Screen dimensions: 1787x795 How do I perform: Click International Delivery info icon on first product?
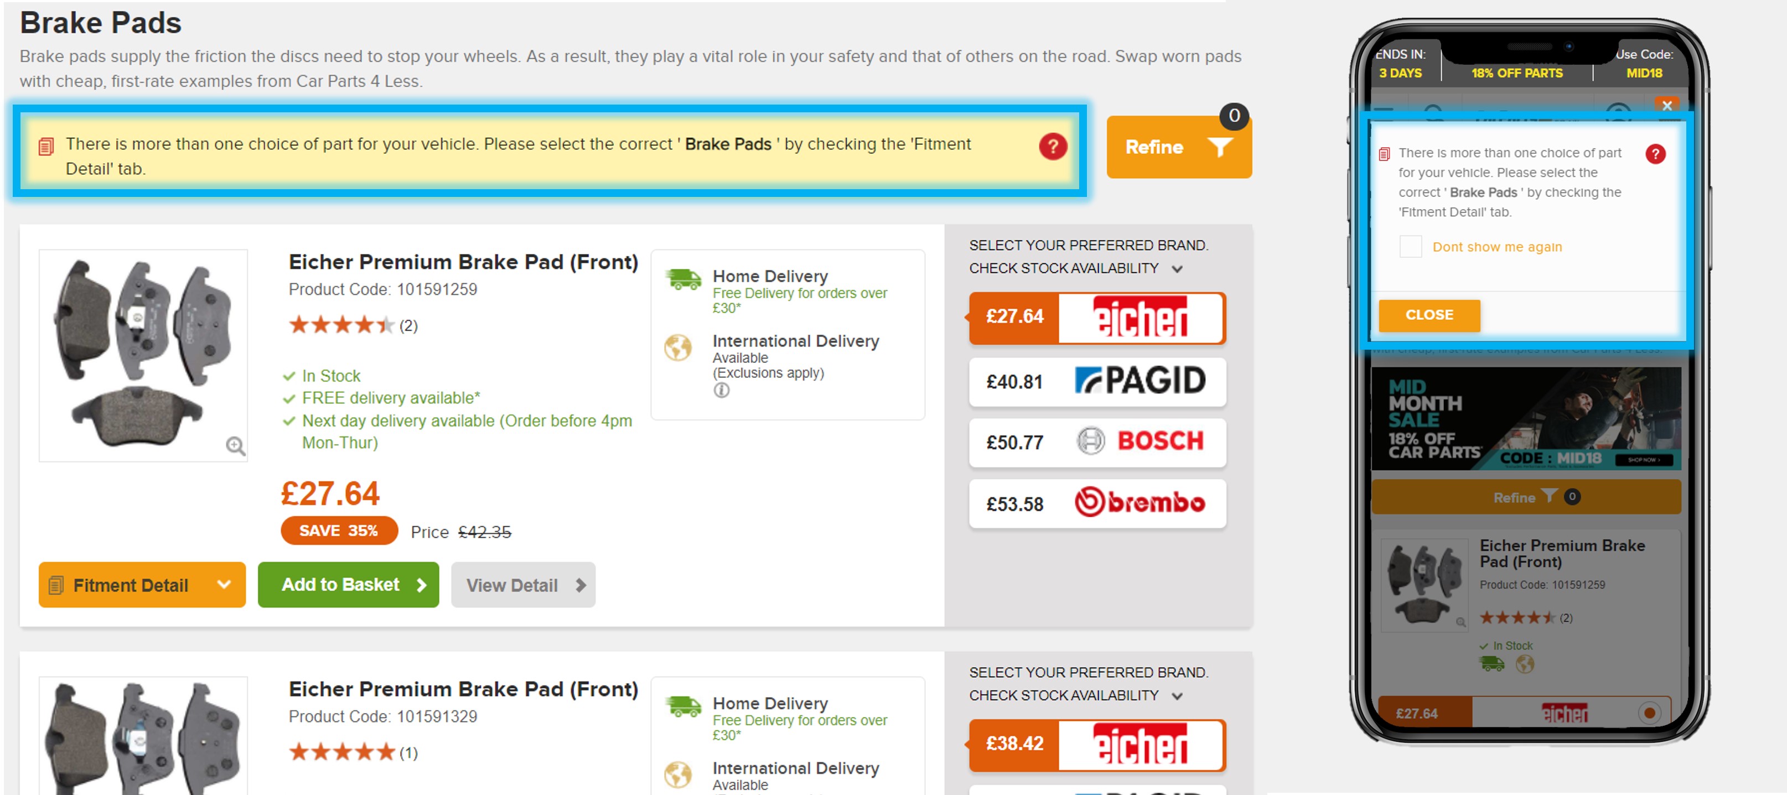point(722,391)
